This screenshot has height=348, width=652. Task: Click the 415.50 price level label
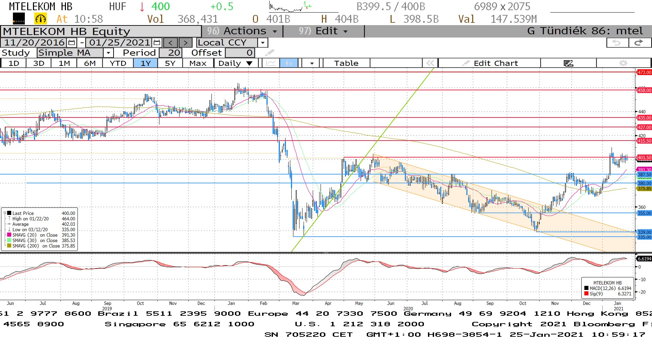coord(644,141)
